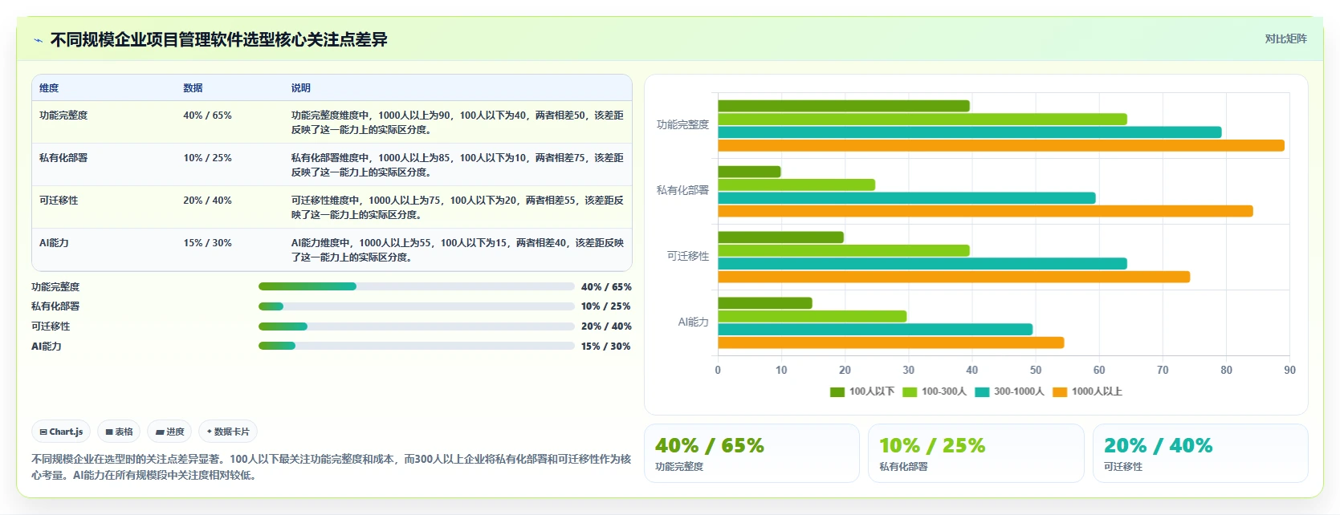Click the 私有化部署 chart axis label
Viewport: 1340px width, 515px height.
tap(682, 191)
